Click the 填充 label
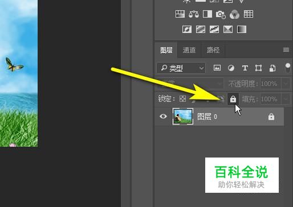The width and height of the screenshot is (293, 207). 250,99
